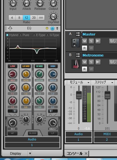Expand the EQ module options arrow
The image size is (117, 160).
[57, 28]
